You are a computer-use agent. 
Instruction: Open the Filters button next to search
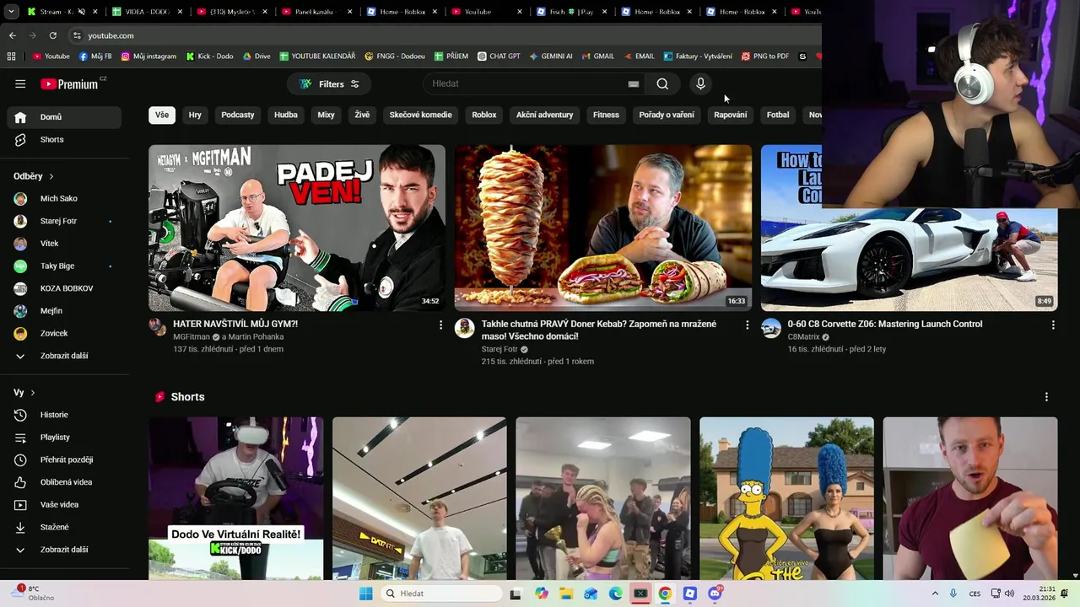click(329, 83)
